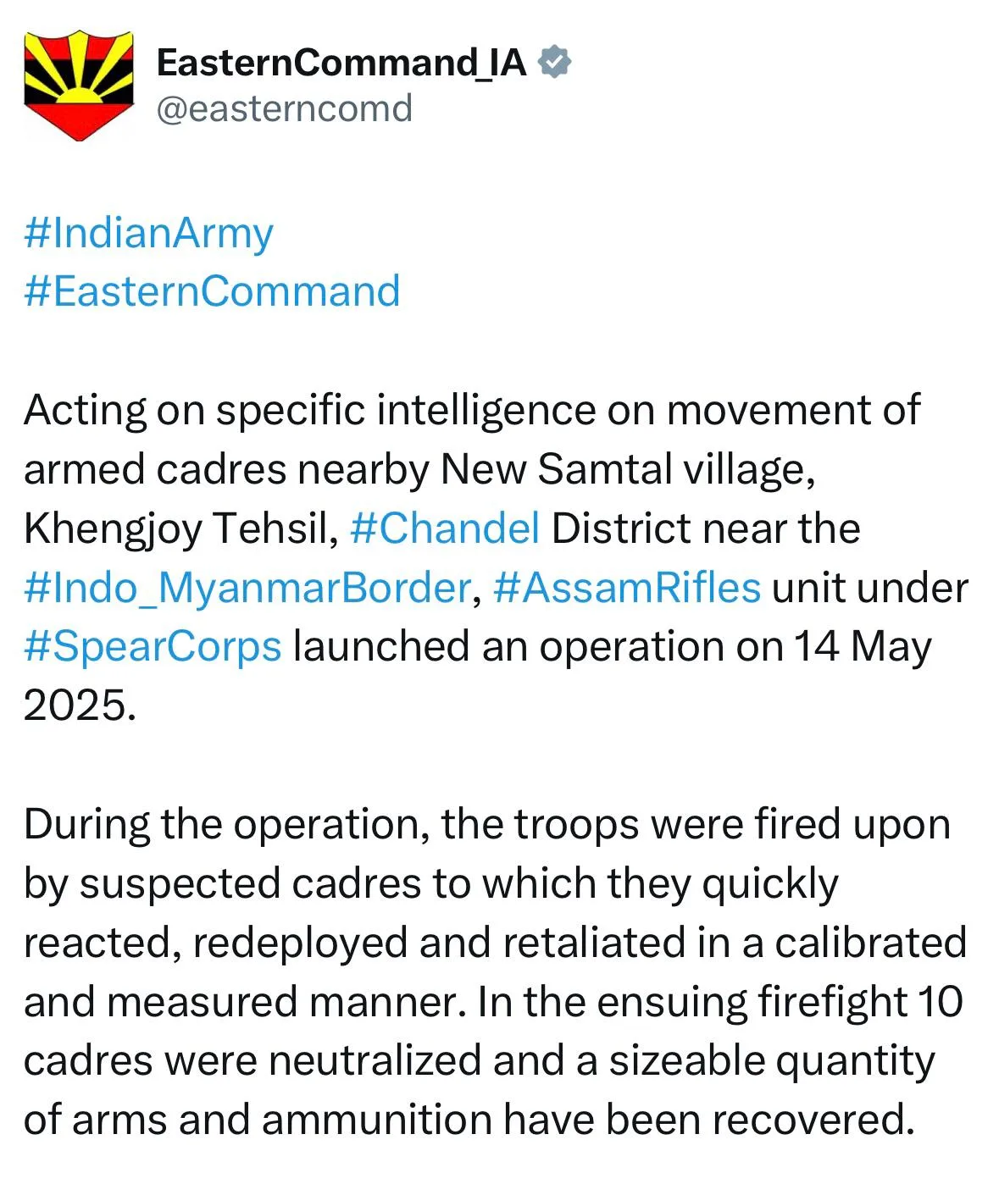The height and width of the screenshot is (1184, 999).
Task: Click the date '14 May' in tweet
Action: [862, 647]
